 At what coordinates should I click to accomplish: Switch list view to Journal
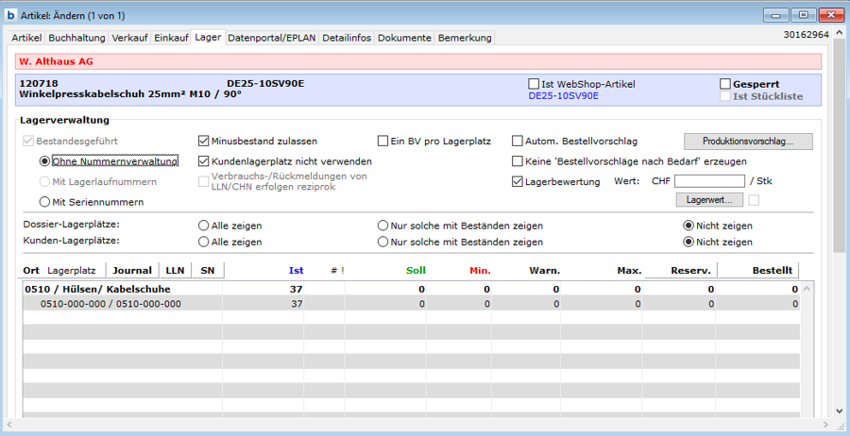tap(132, 270)
